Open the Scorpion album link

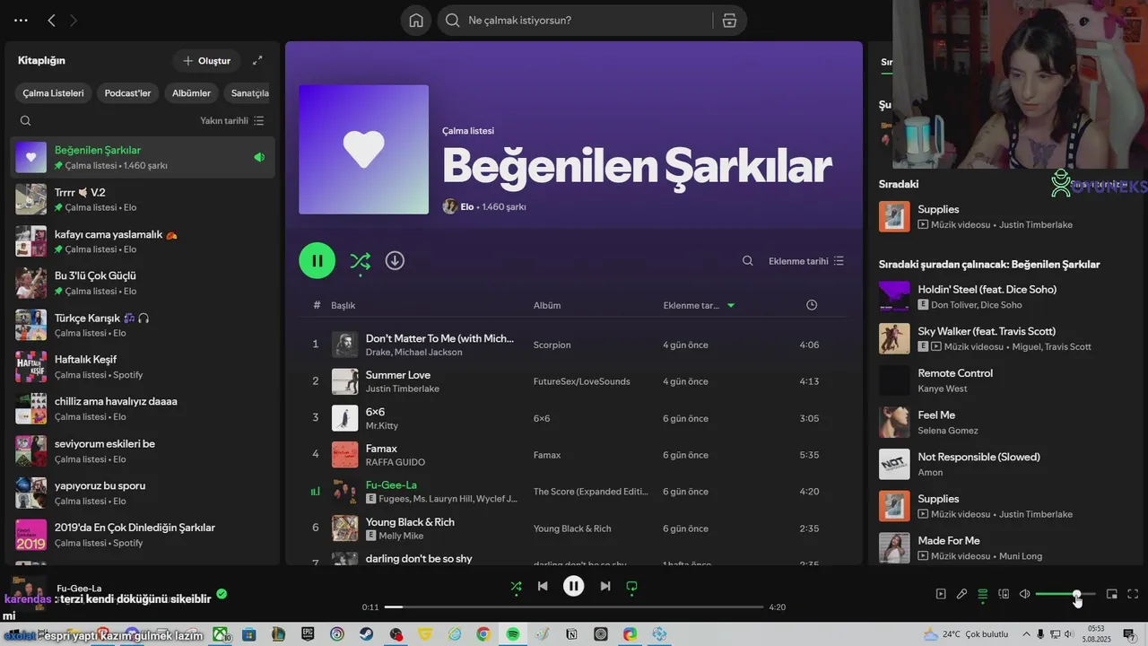[x=552, y=345]
